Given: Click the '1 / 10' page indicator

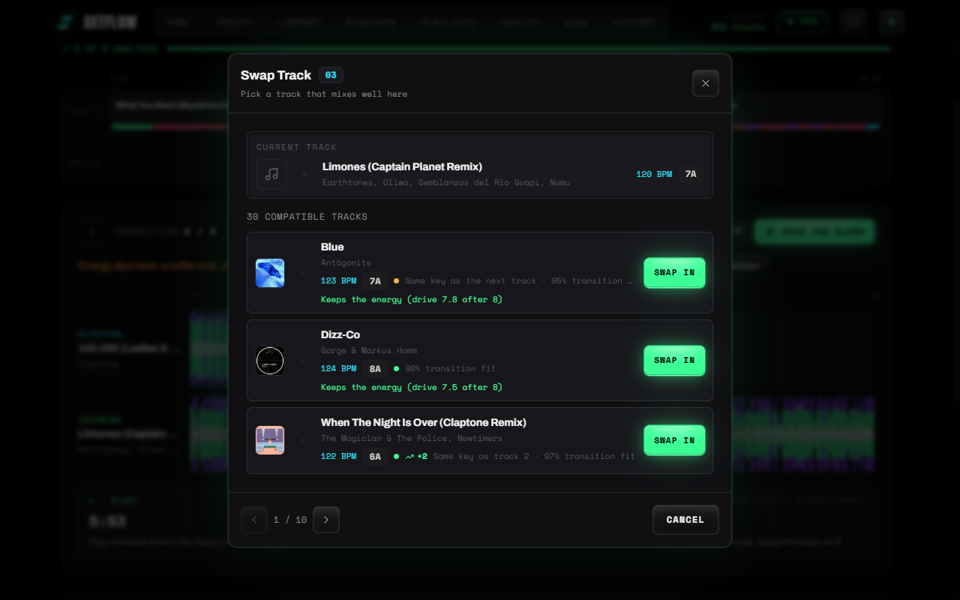Looking at the screenshot, I should pos(290,520).
